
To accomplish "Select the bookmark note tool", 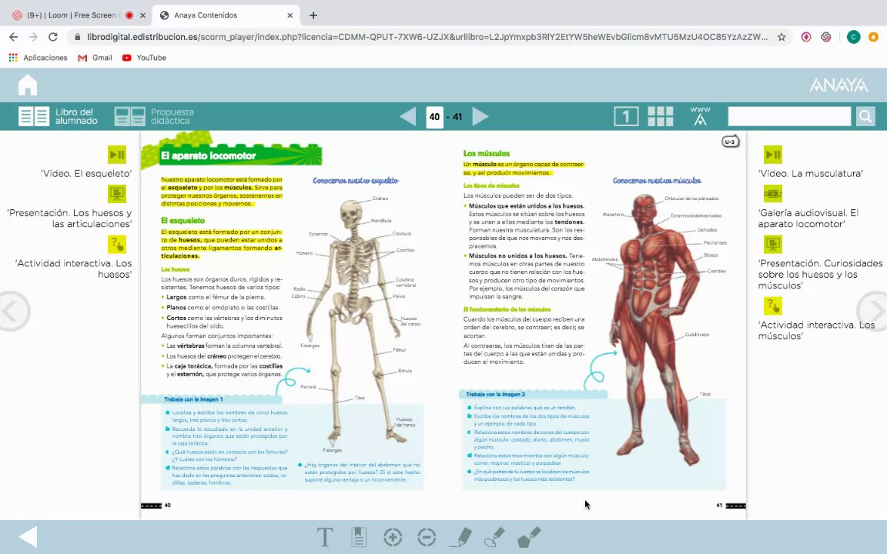I will (359, 537).
